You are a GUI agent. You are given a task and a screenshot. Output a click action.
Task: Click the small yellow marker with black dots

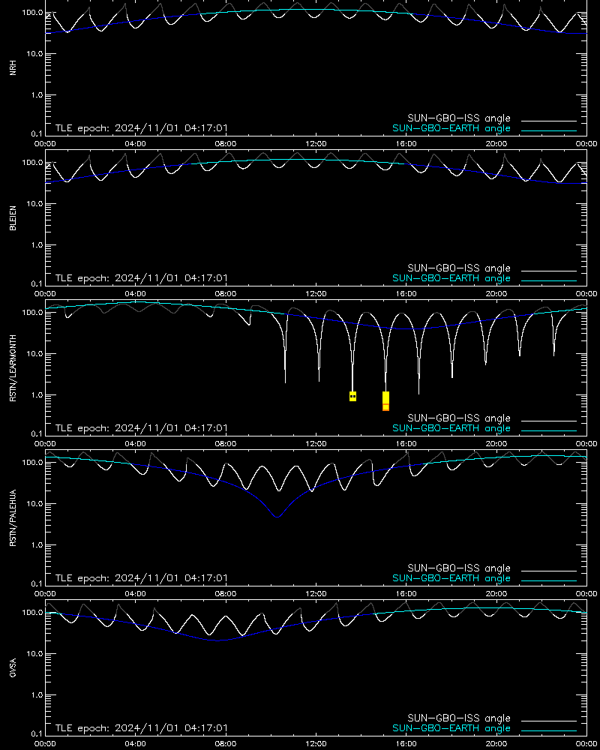click(352, 397)
